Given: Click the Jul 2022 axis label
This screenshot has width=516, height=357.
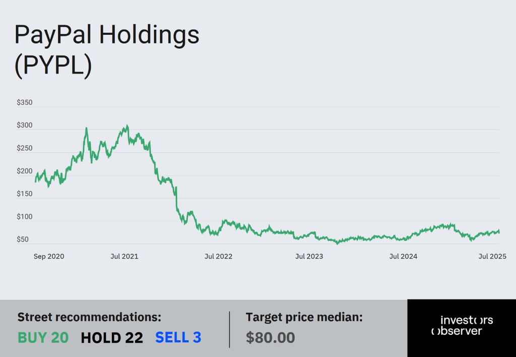Looking at the screenshot, I should (x=218, y=257).
